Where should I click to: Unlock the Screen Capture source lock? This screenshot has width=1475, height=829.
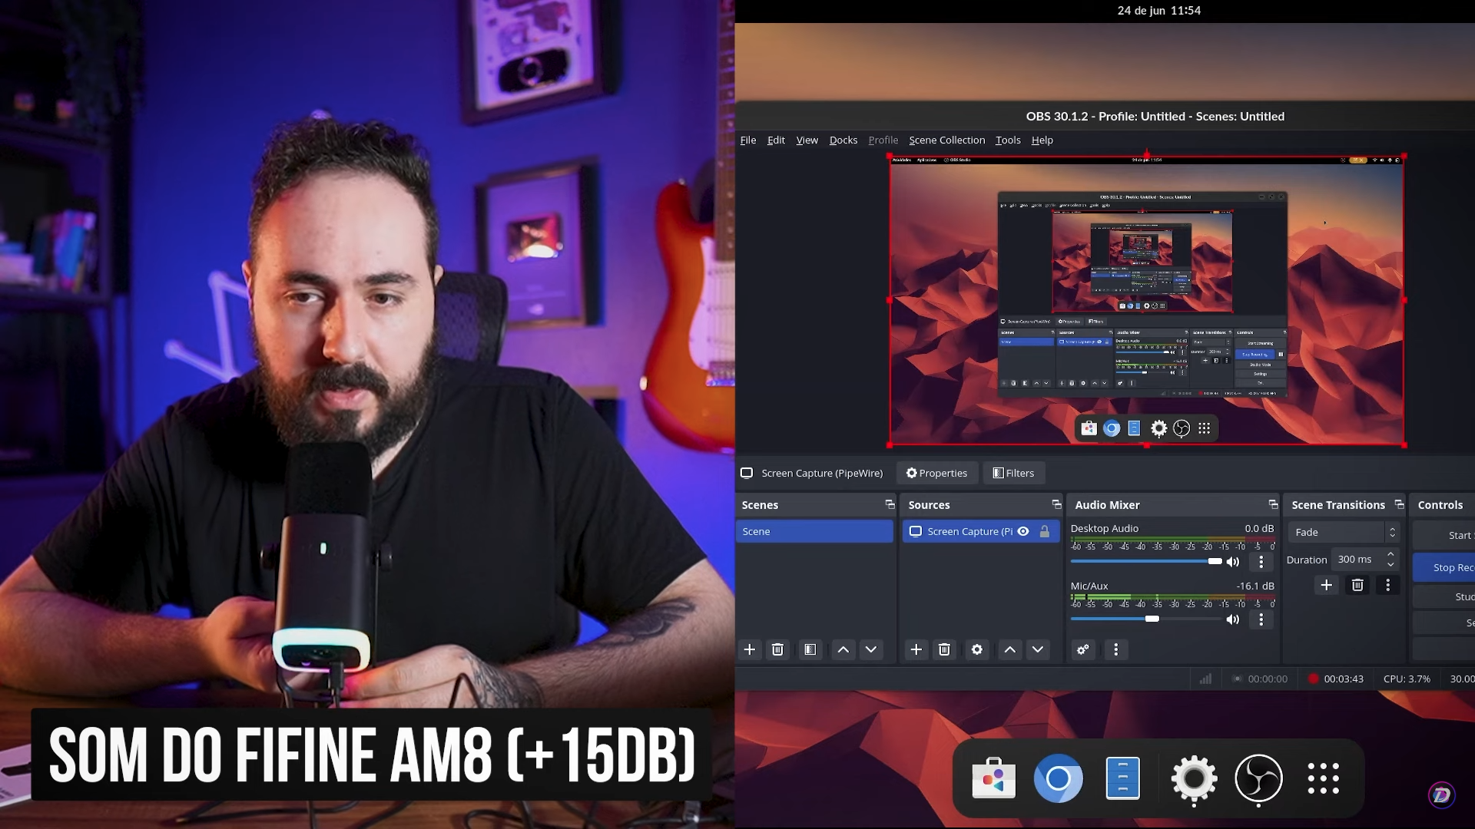1045,531
